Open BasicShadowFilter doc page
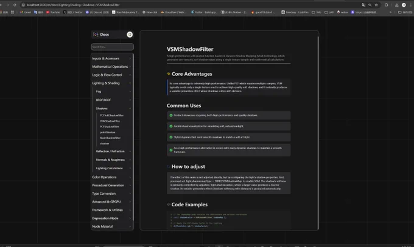The width and height of the screenshot is (414, 247). (x=110, y=138)
